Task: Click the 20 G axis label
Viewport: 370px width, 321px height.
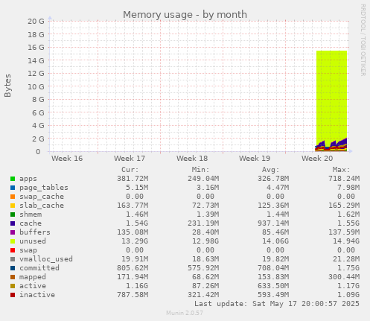Action: pyautogui.click(x=36, y=22)
